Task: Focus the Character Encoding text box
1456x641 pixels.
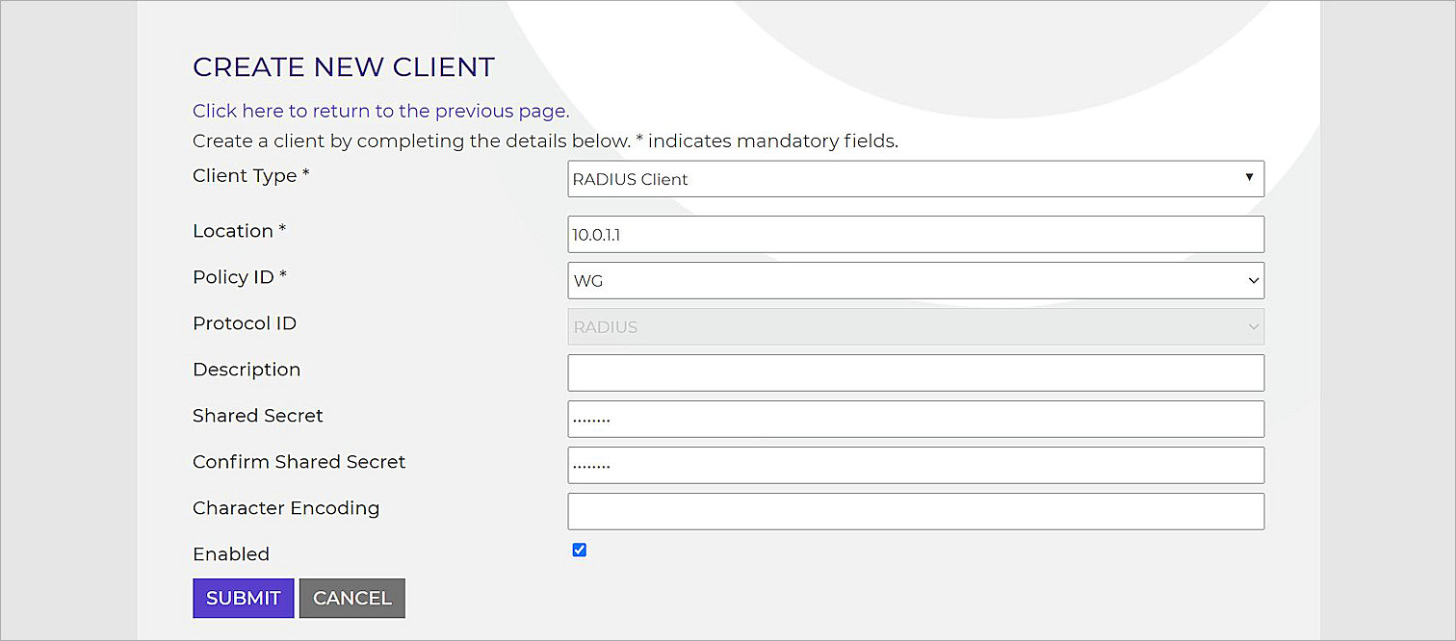Action: click(915, 512)
